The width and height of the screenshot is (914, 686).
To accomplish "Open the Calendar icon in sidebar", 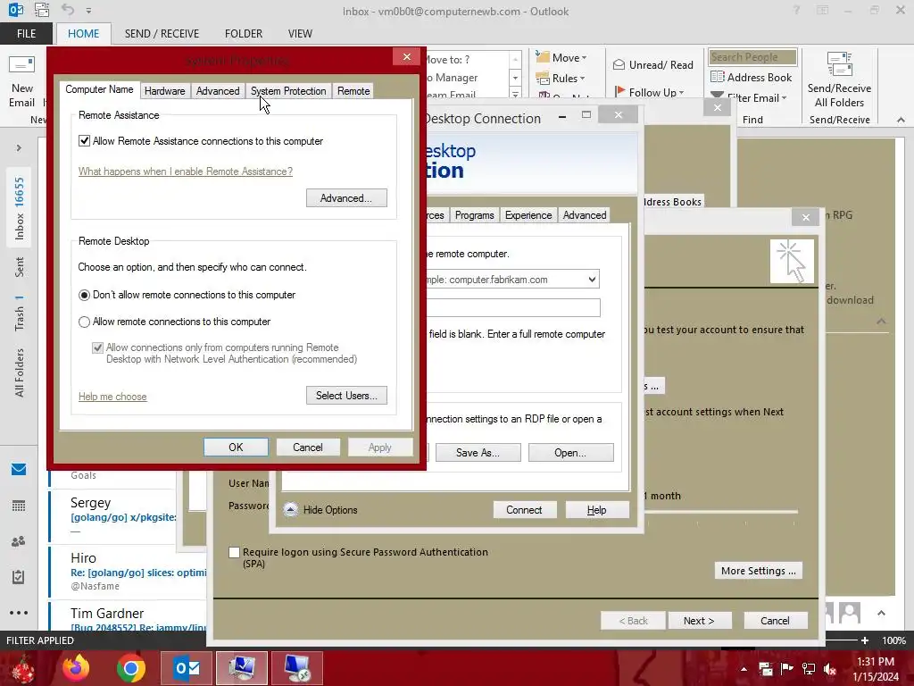I will point(19,506).
